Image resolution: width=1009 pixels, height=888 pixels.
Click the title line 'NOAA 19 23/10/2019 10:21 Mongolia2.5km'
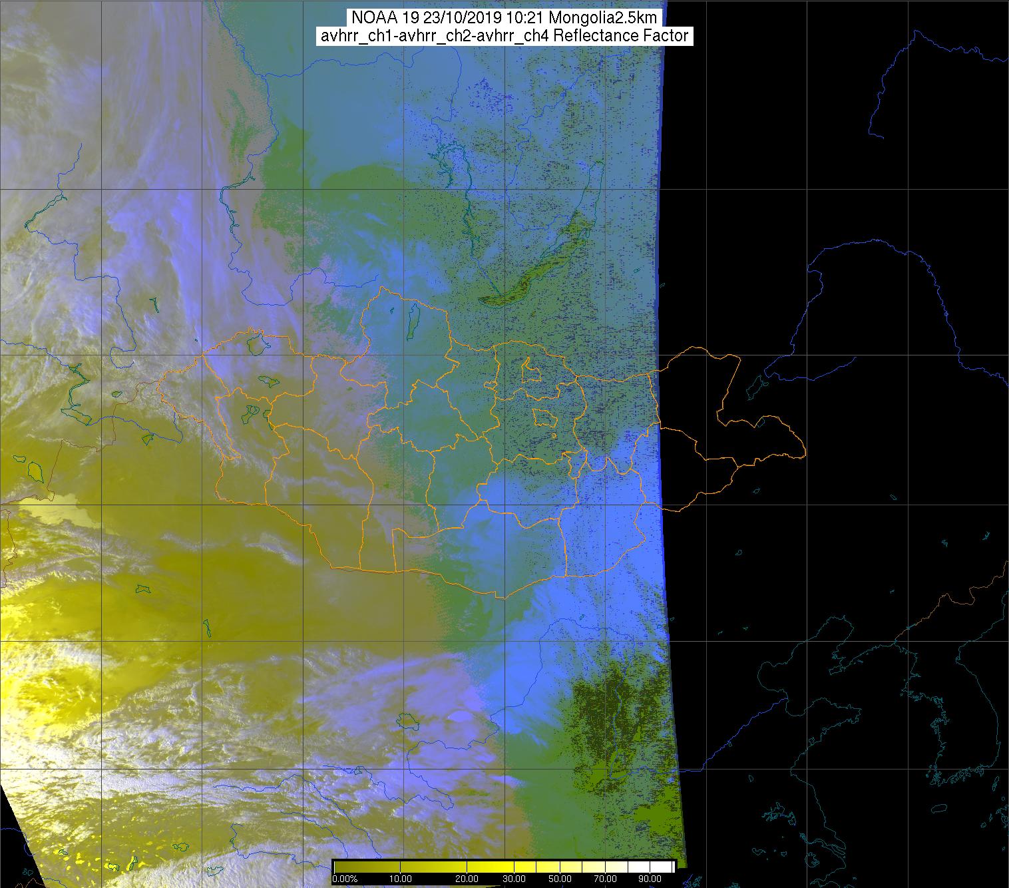(504, 17)
